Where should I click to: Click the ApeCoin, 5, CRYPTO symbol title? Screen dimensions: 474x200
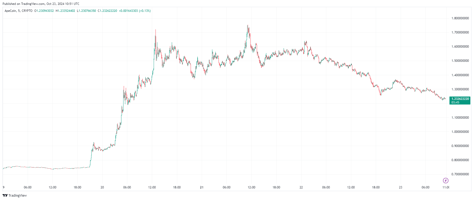pos(19,11)
